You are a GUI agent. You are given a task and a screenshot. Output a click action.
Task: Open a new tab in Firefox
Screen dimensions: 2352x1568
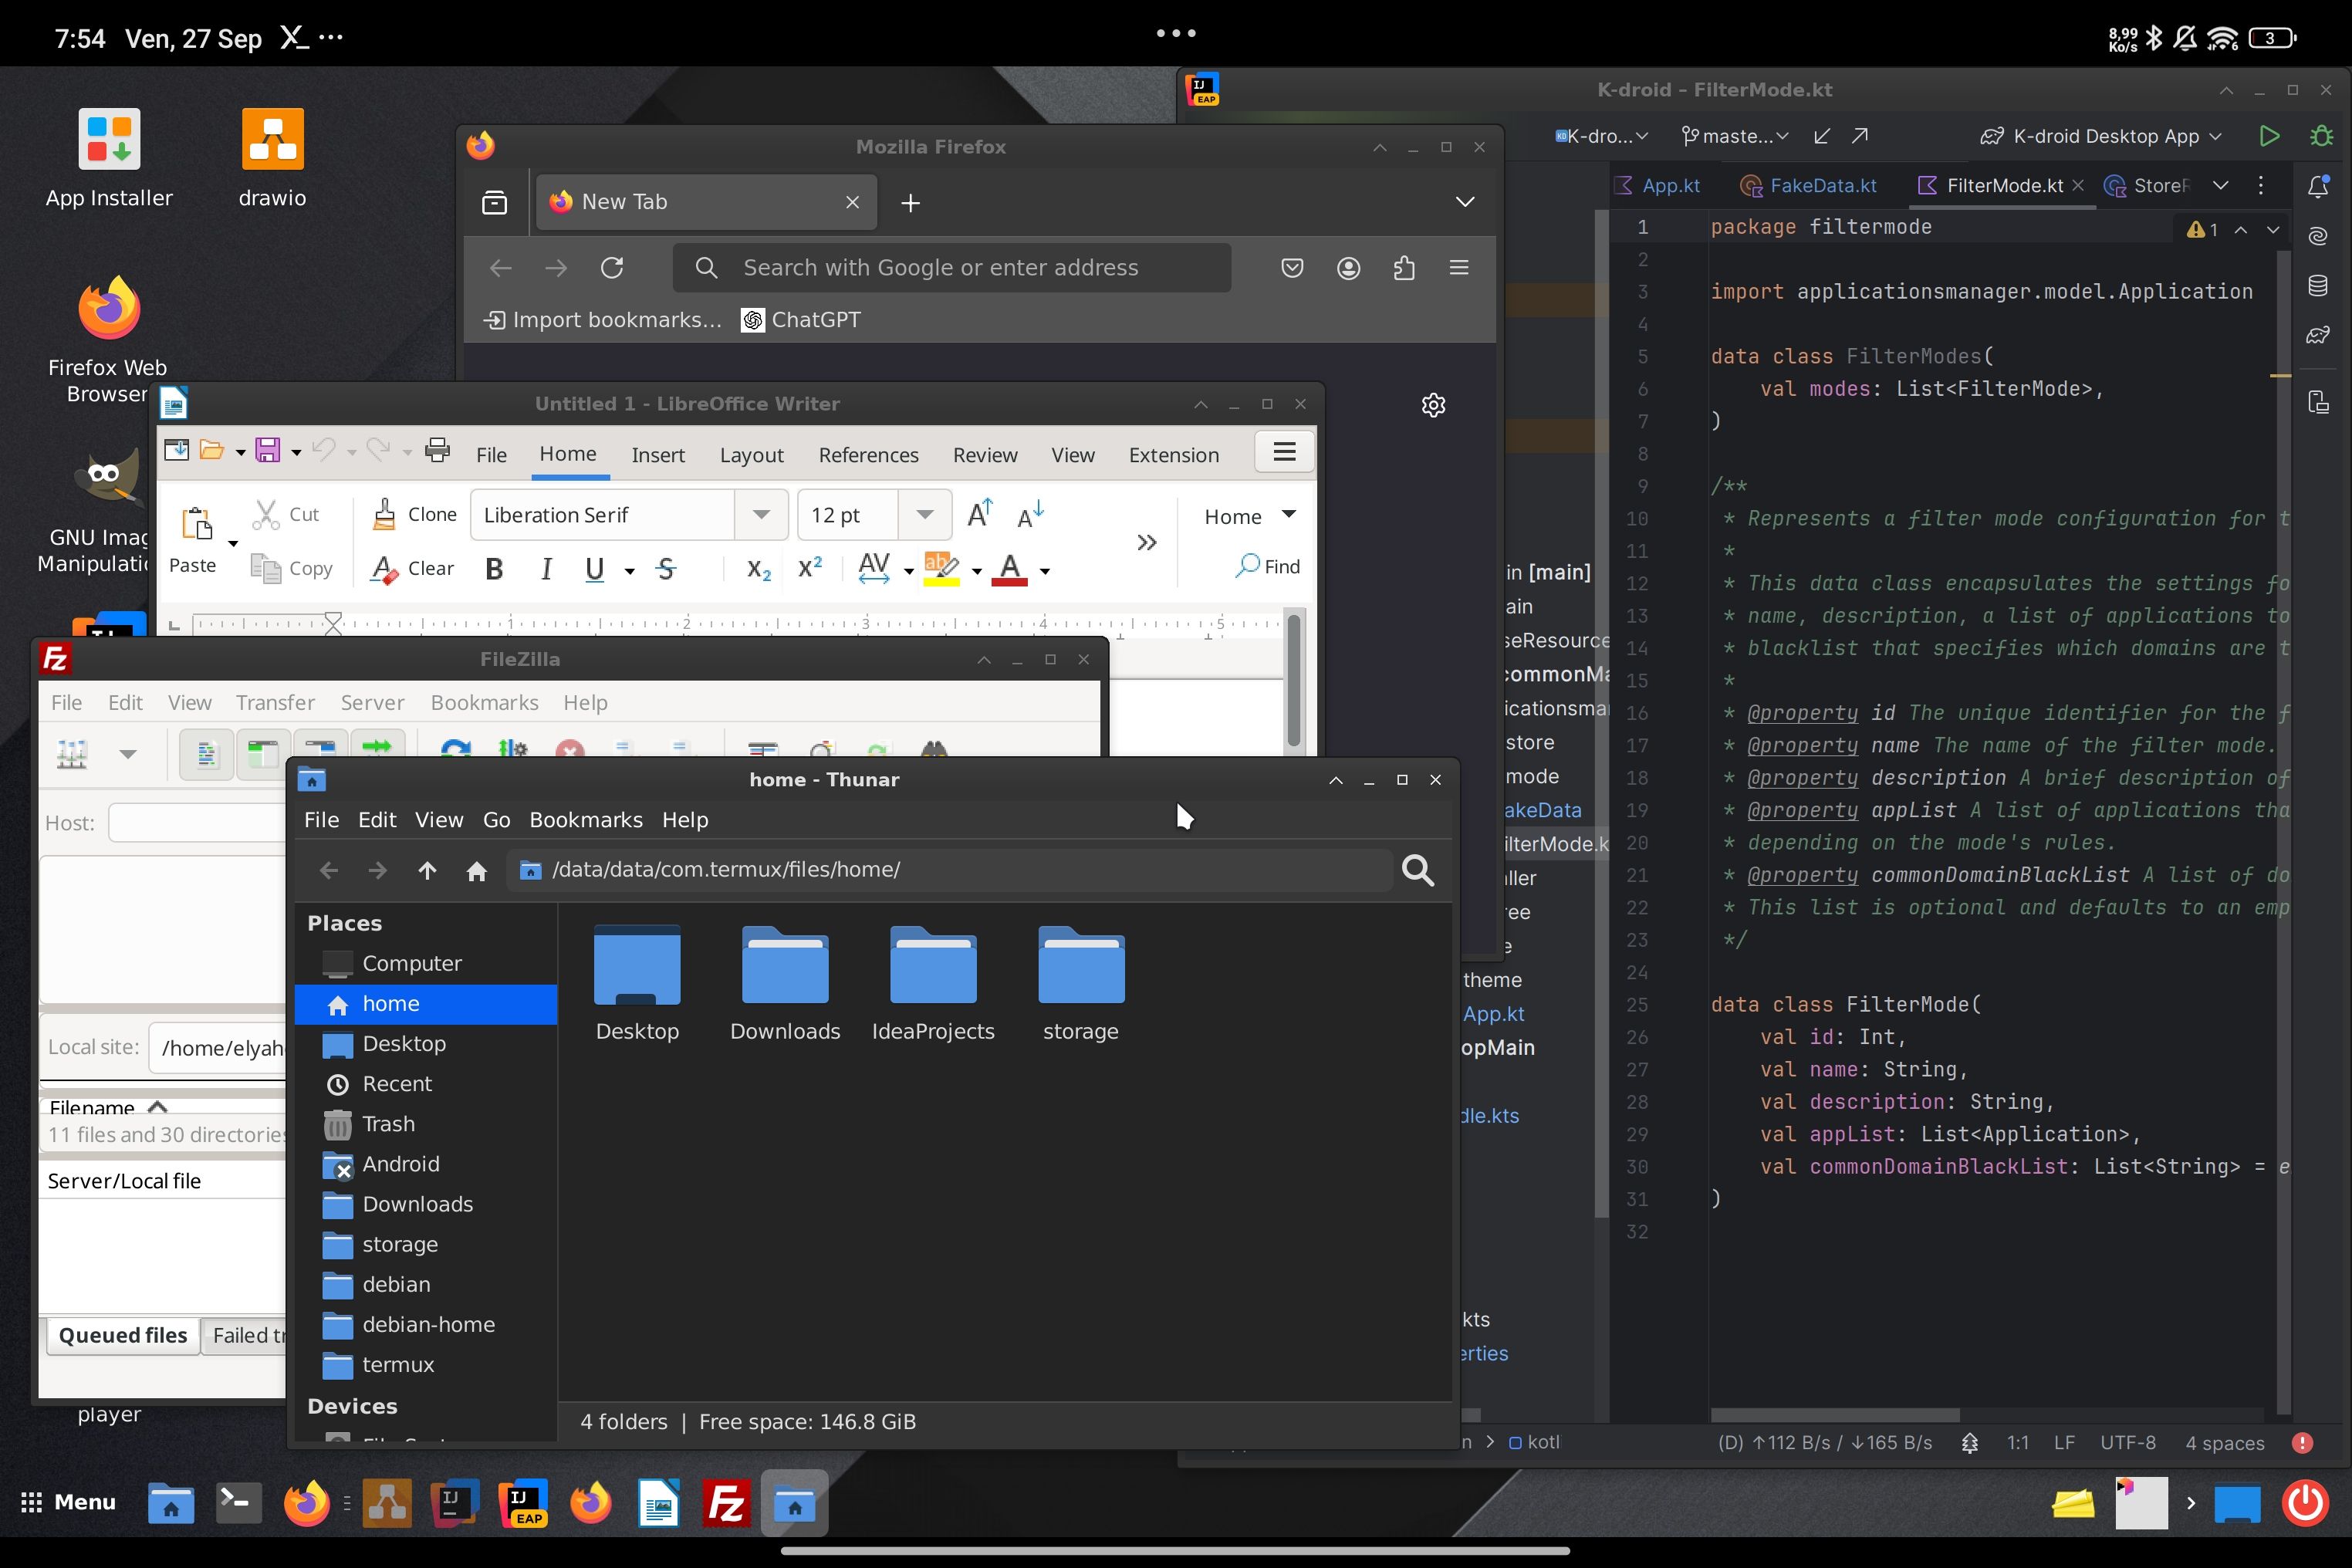point(910,203)
